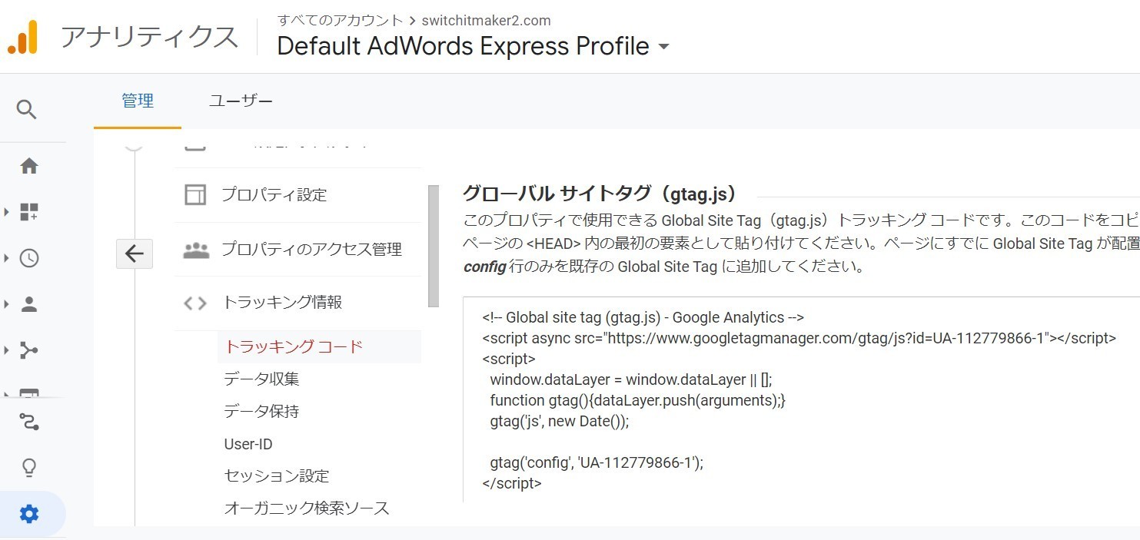The height and width of the screenshot is (540, 1140).
Task: Open Attribution path icon in sidebar
Action: click(29, 422)
